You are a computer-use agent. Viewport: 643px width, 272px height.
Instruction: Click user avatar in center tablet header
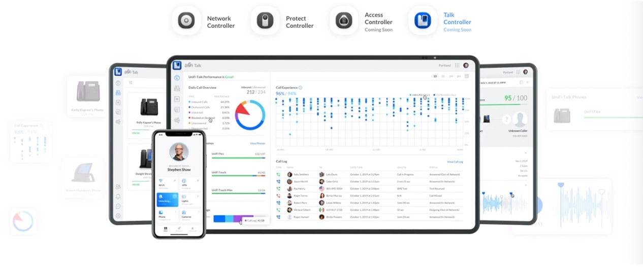(x=466, y=65)
